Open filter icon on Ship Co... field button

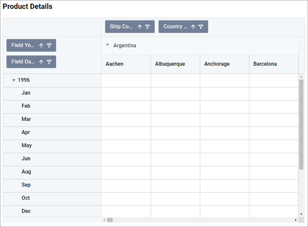[x=147, y=27]
